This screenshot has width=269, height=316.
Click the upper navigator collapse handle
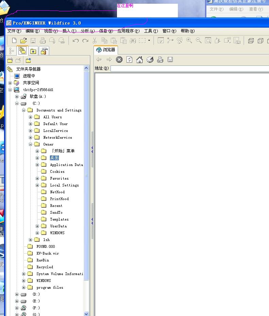pyautogui.click(x=92, y=150)
